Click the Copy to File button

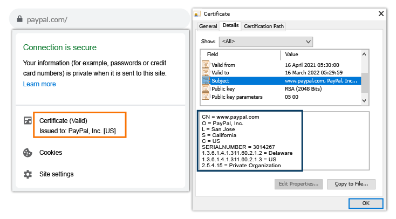click(351, 184)
